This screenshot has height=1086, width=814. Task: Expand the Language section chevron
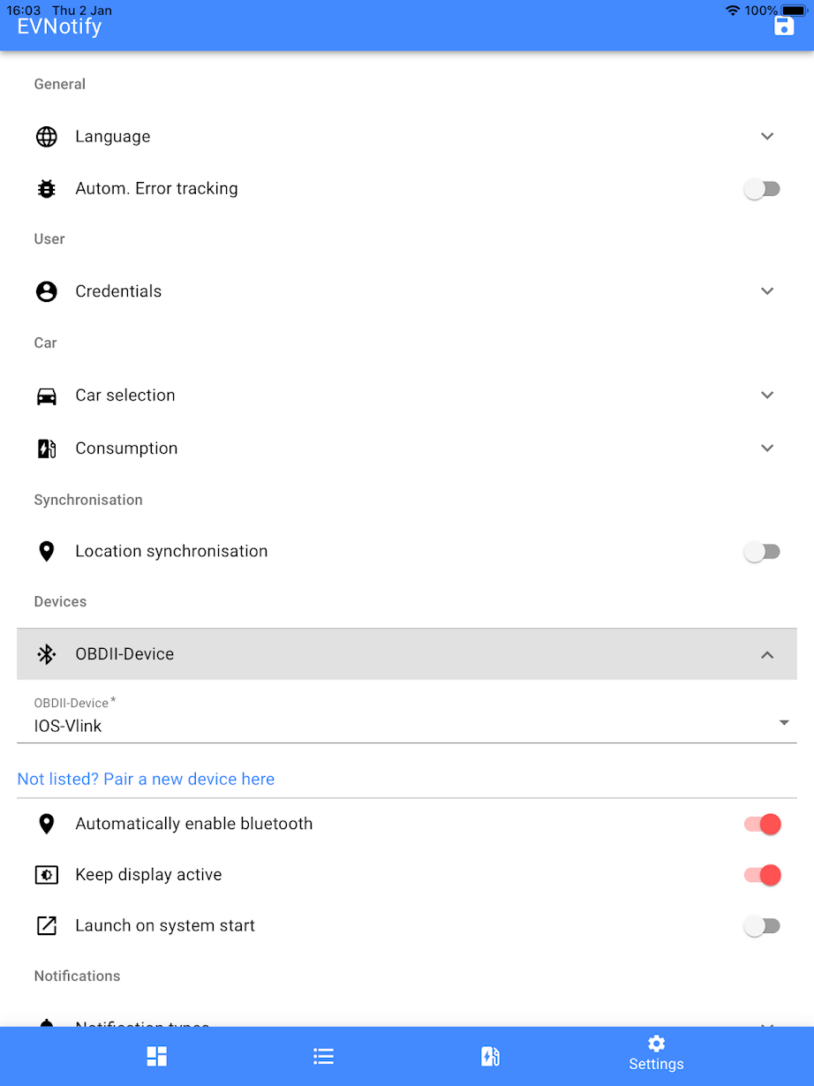(x=767, y=137)
